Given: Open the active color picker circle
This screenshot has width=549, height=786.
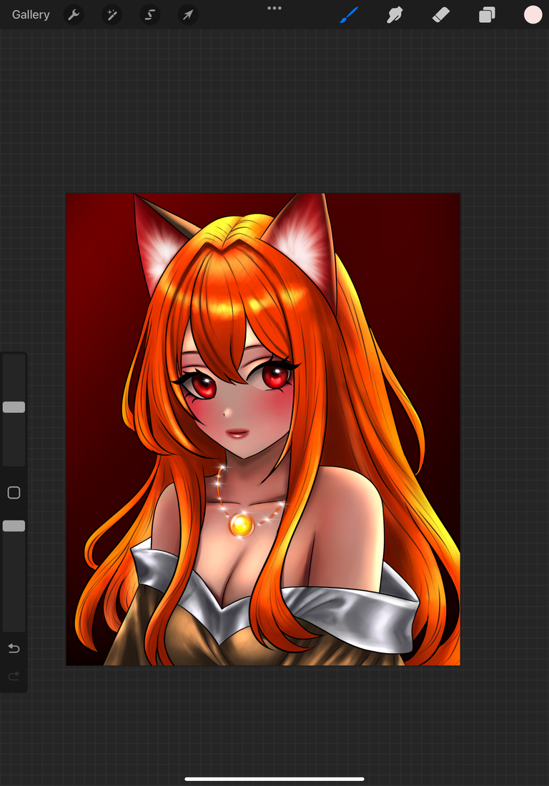Looking at the screenshot, I should coord(533,15).
